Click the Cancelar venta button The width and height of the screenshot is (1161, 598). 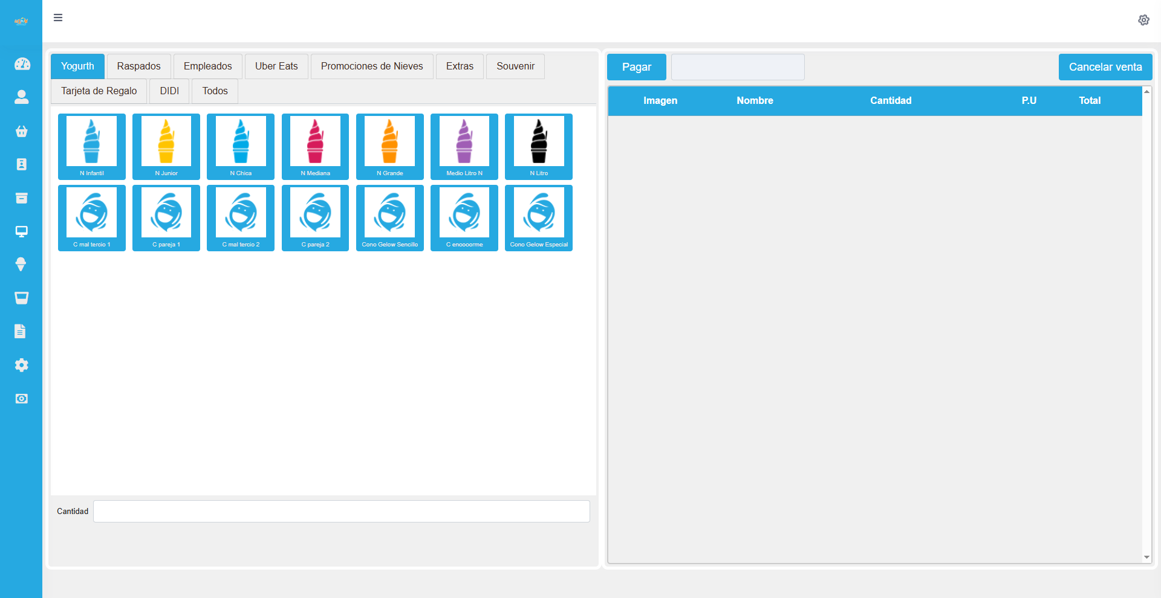[x=1105, y=67]
